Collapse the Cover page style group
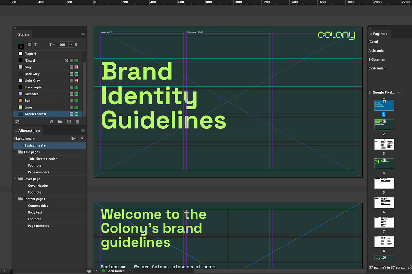Screen dimensions: 412x274 coord(15,179)
